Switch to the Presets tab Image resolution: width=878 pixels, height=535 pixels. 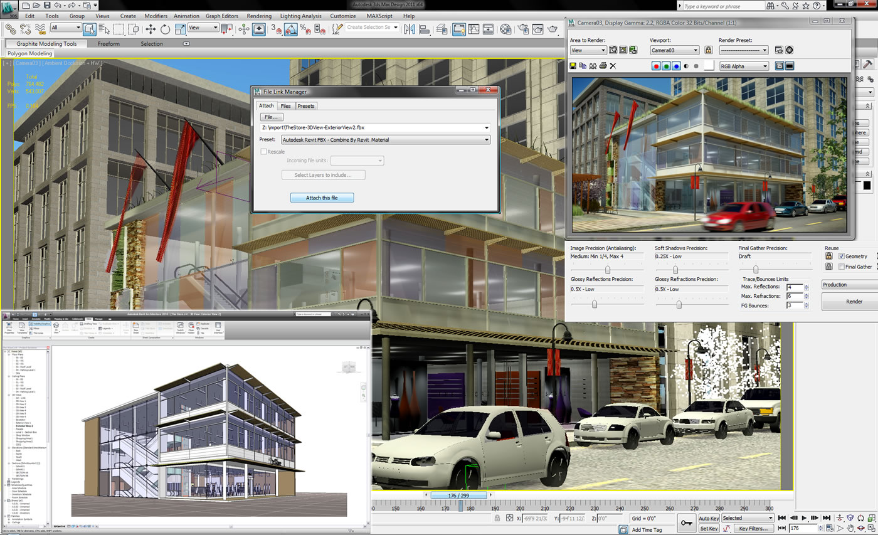(306, 106)
